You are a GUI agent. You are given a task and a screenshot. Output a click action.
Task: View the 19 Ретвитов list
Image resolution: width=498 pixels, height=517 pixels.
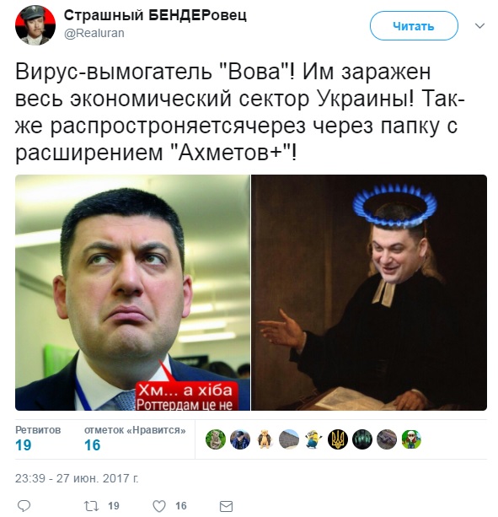coord(38,439)
